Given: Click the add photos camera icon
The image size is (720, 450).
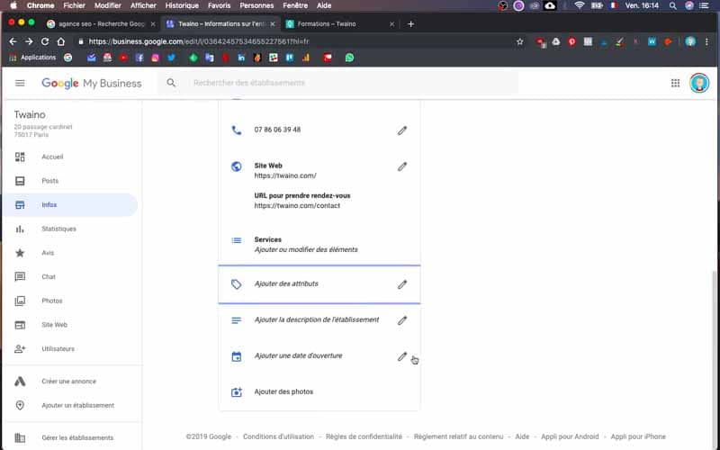Looking at the screenshot, I should click(x=236, y=392).
